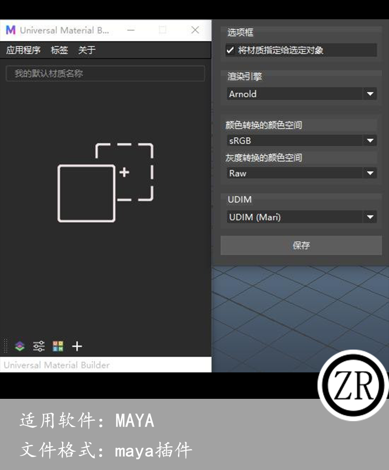
Task: Open the 标签 menu
Action: pyautogui.click(x=59, y=50)
